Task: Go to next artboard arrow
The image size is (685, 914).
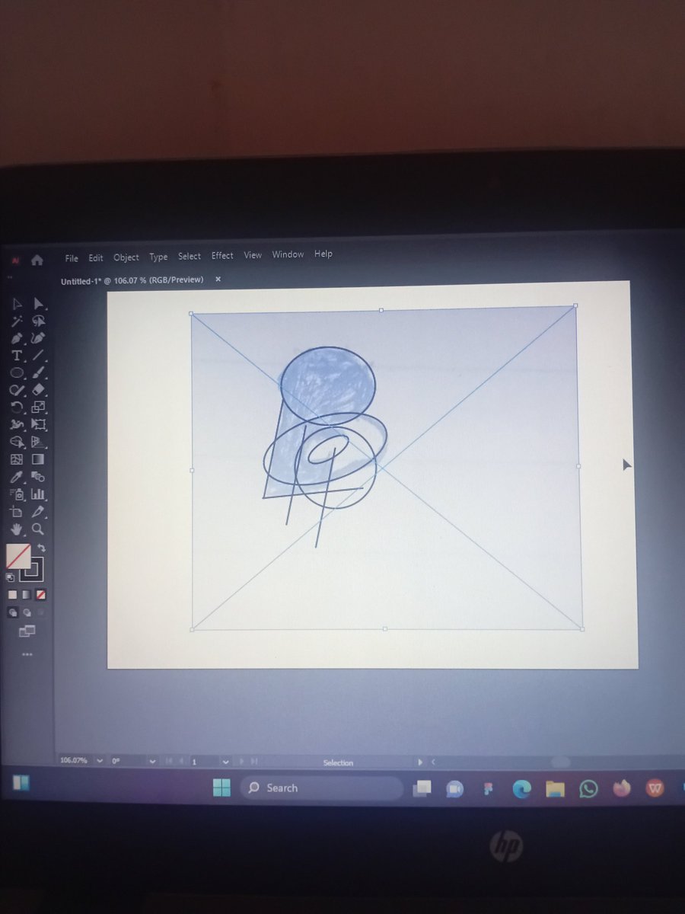Action: 243,762
